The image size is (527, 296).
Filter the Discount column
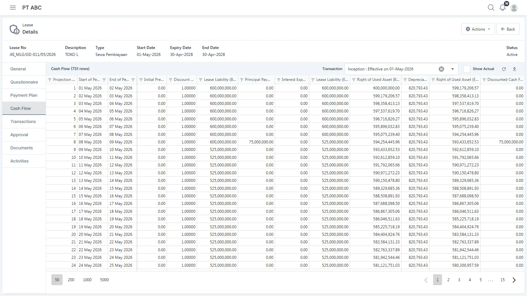click(x=171, y=80)
